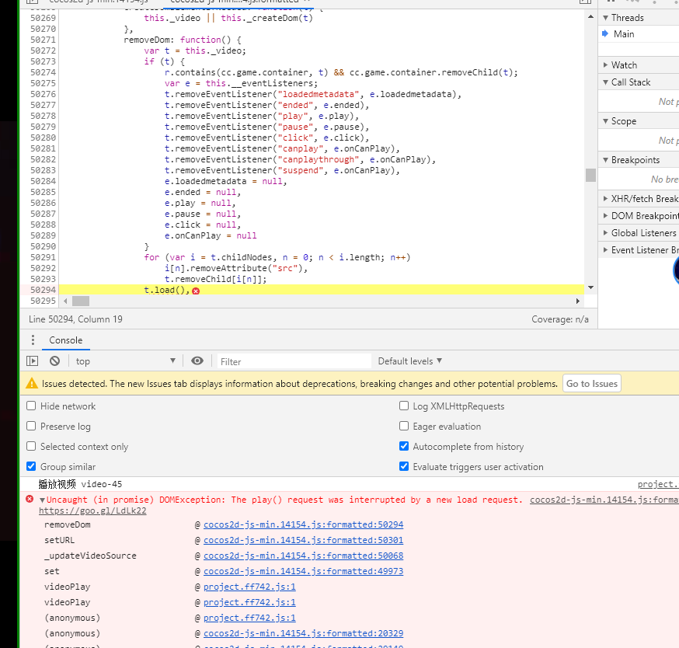Screen dimensions: 679x648
Task: Uncheck Autocomplete from history
Action: coord(404,446)
